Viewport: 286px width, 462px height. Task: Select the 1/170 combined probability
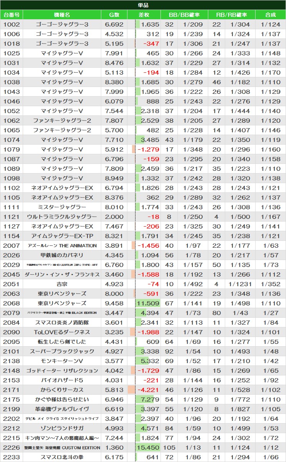pos(271,72)
